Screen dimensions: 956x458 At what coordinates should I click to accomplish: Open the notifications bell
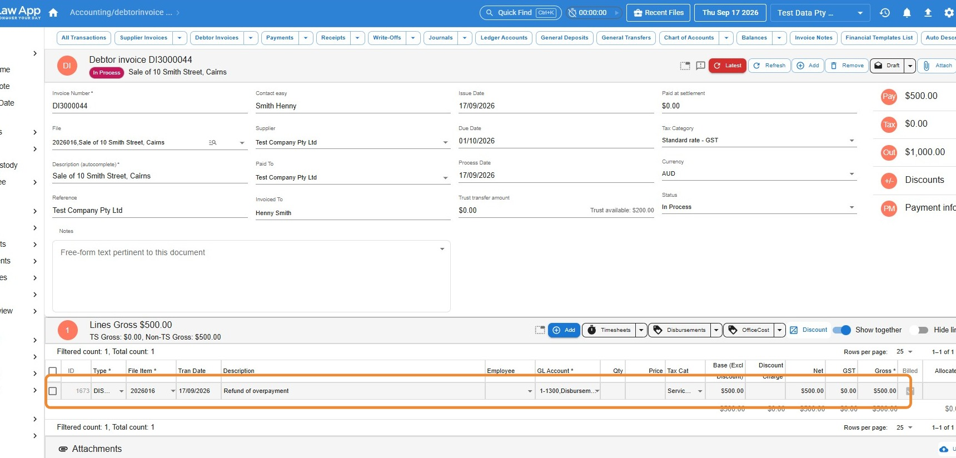pos(907,12)
